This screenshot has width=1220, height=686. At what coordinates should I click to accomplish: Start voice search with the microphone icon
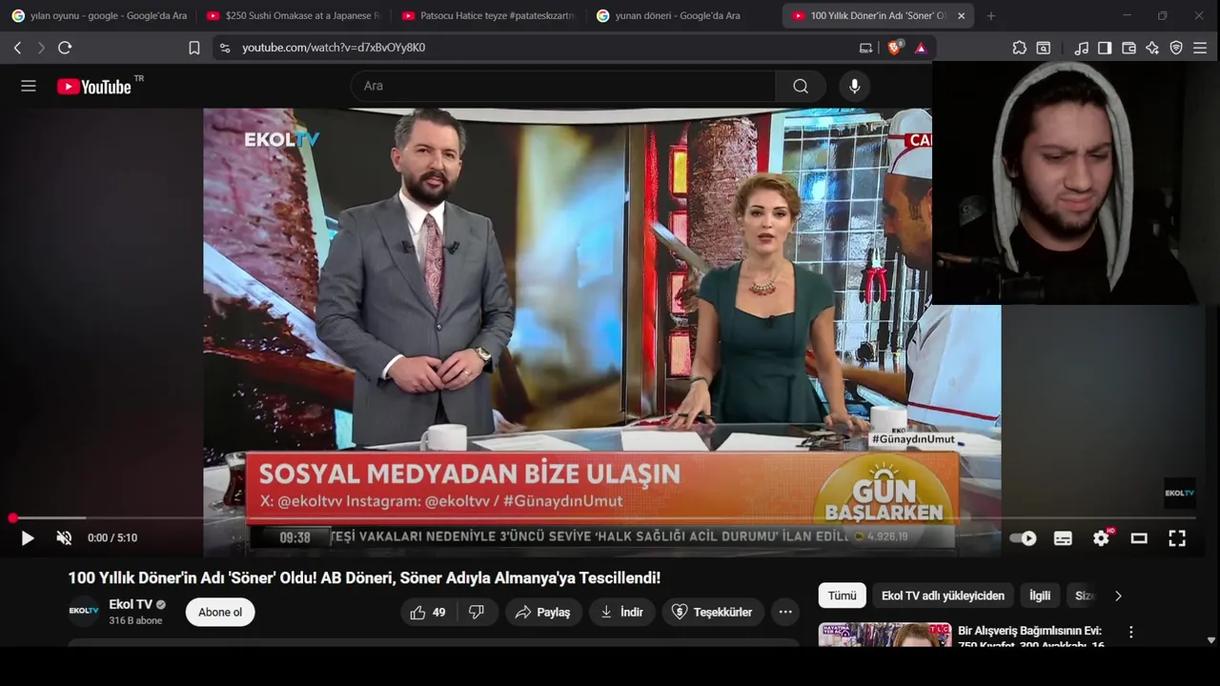pos(854,86)
